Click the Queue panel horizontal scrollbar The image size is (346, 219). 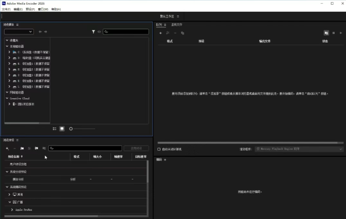pos(247,143)
